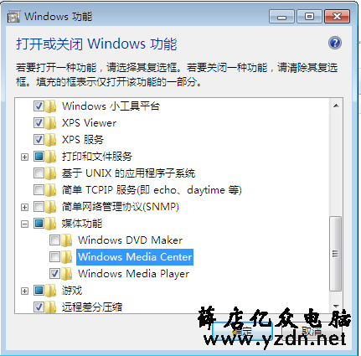Select the Windows Media Center tree item
The width and height of the screenshot is (361, 356).
135,257
